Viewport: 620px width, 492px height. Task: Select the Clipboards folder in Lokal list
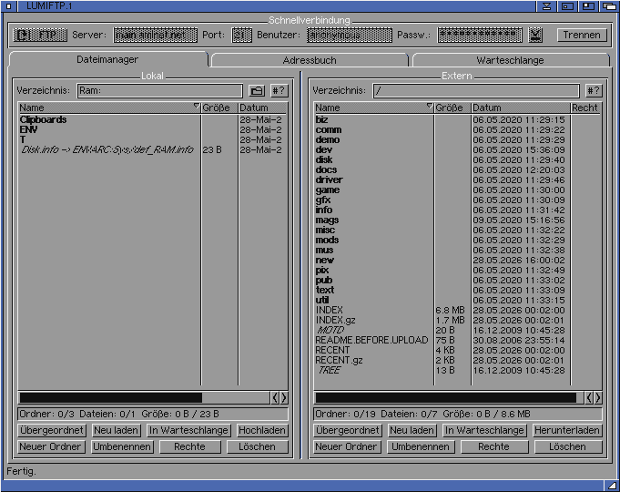(x=153, y=119)
